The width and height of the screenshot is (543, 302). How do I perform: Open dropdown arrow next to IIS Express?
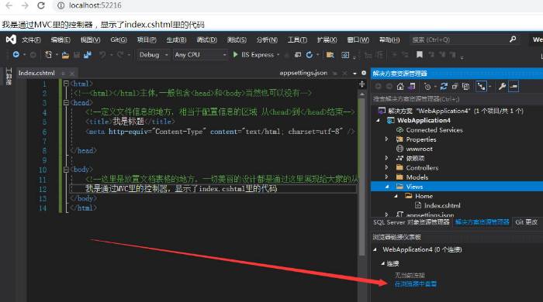click(x=278, y=55)
